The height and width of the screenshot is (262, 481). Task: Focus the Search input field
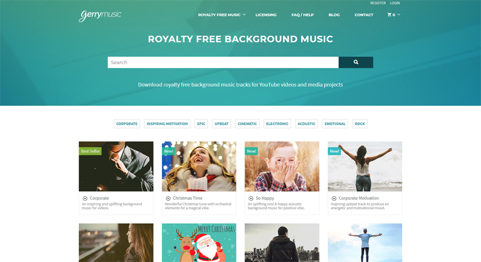(x=223, y=62)
